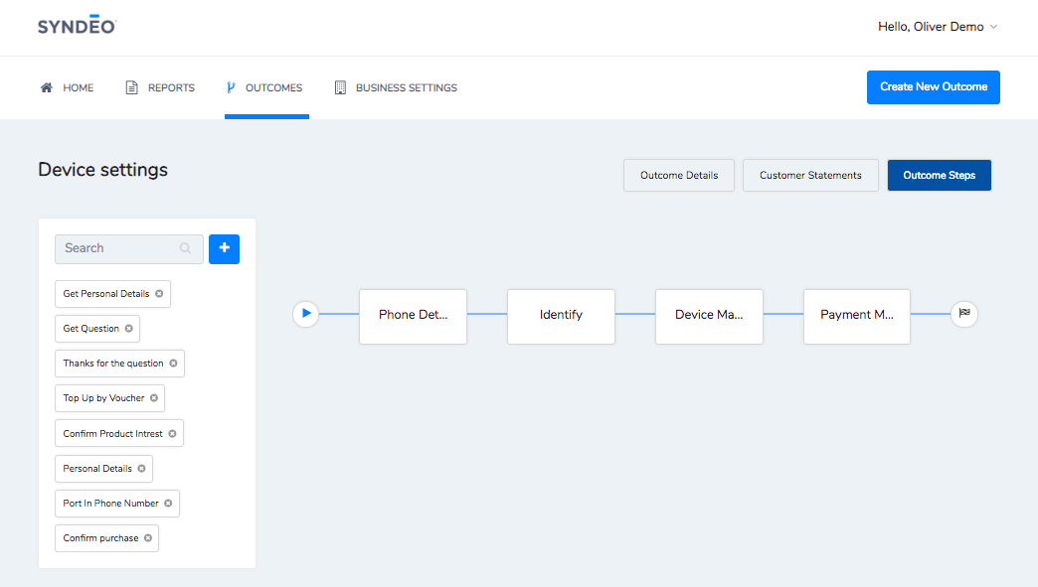Remove the Personal Details chip
Screen dimensions: 1038x587
141,469
